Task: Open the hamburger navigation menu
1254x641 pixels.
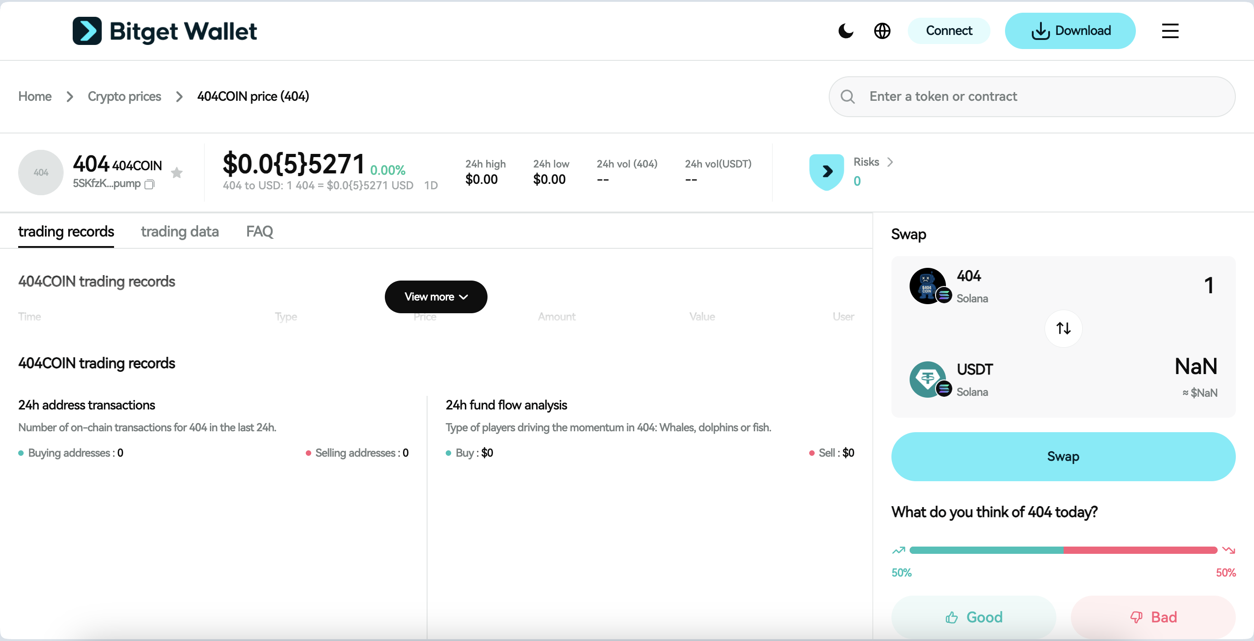Action: click(x=1170, y=30)
